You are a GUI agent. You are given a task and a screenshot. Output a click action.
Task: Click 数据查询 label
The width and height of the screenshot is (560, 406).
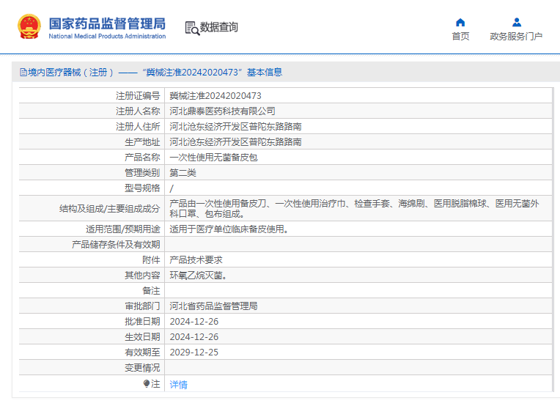(218, 27)
